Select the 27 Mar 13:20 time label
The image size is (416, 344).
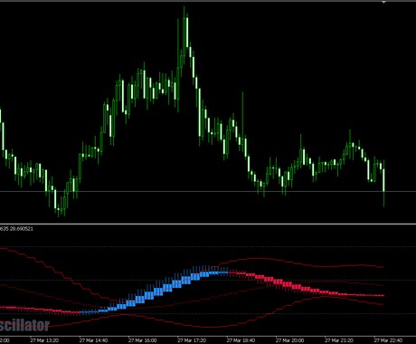44,340
